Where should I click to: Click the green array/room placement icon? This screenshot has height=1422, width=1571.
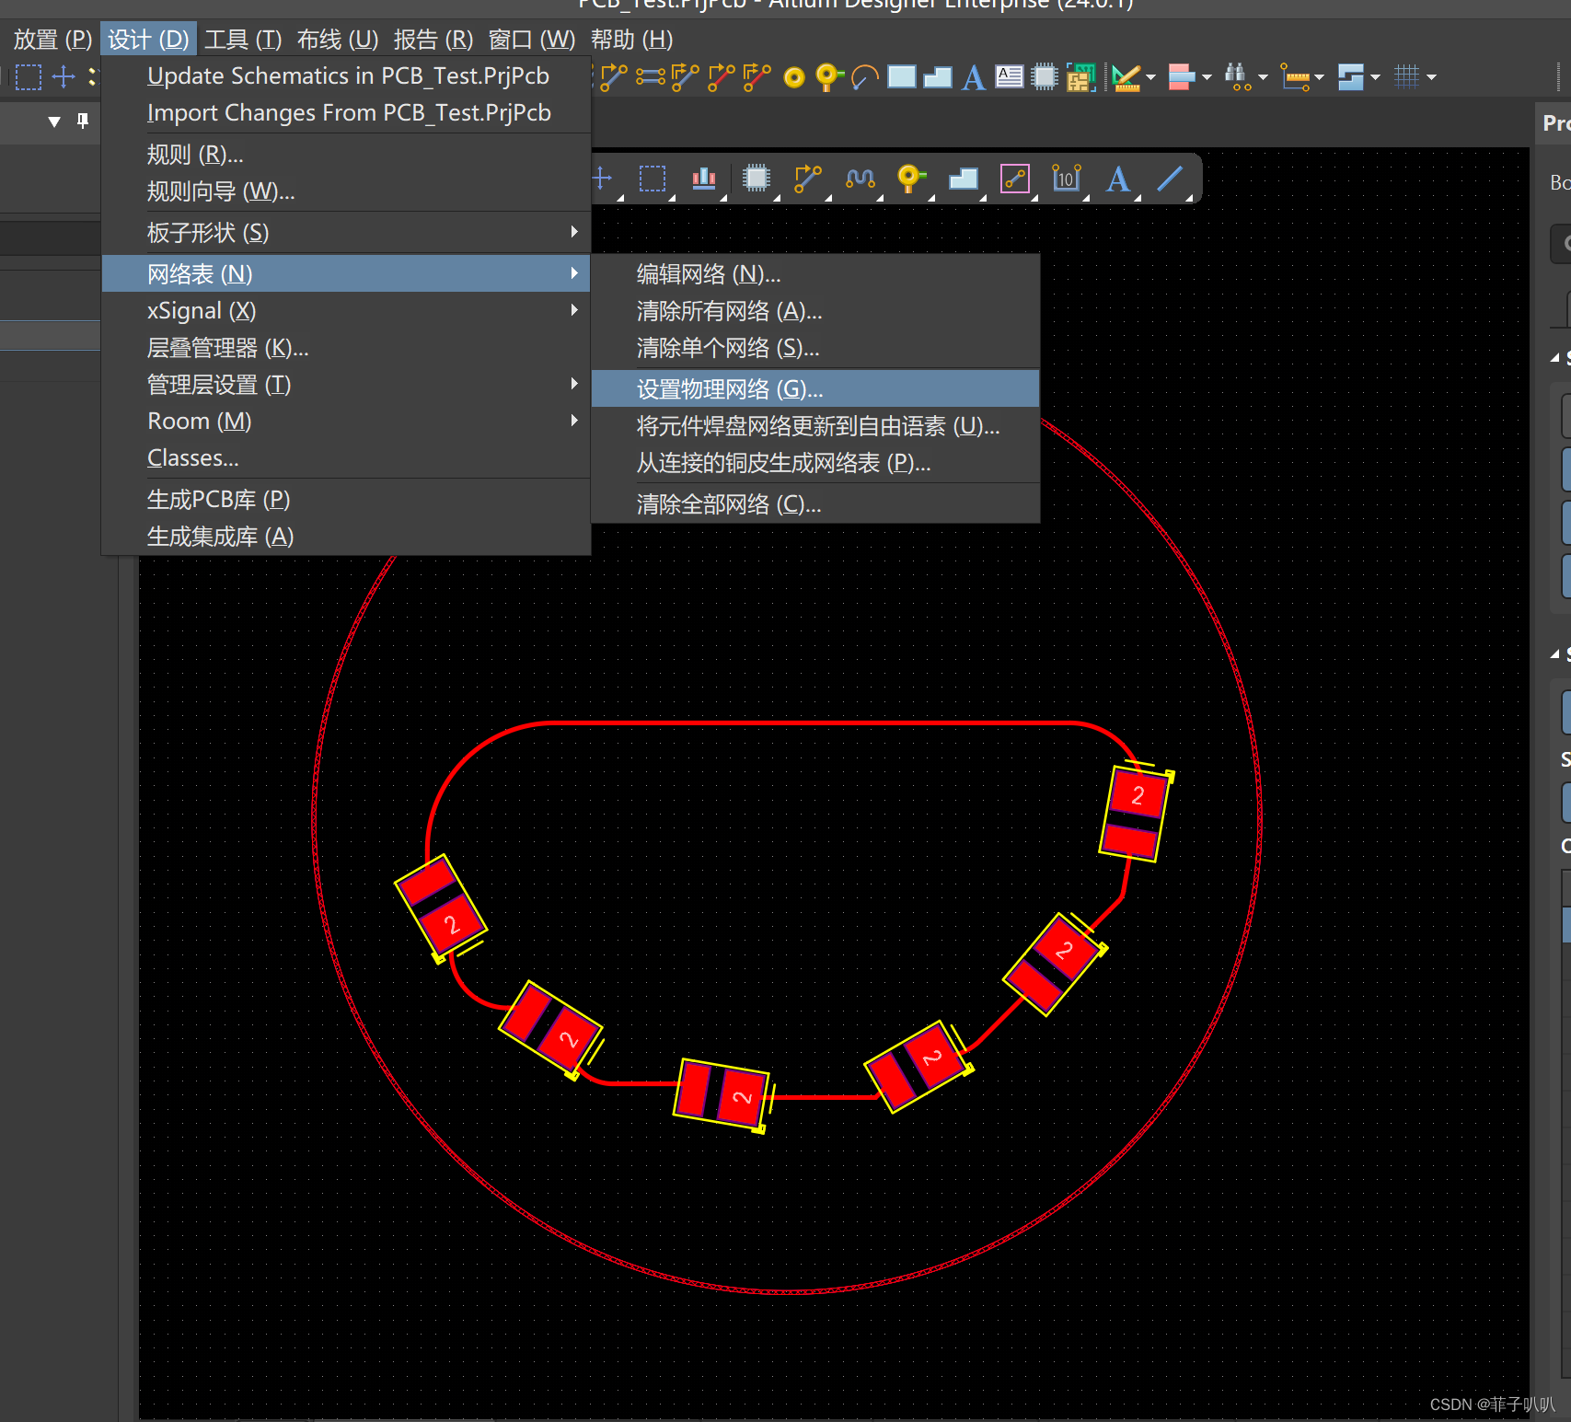1080,77
